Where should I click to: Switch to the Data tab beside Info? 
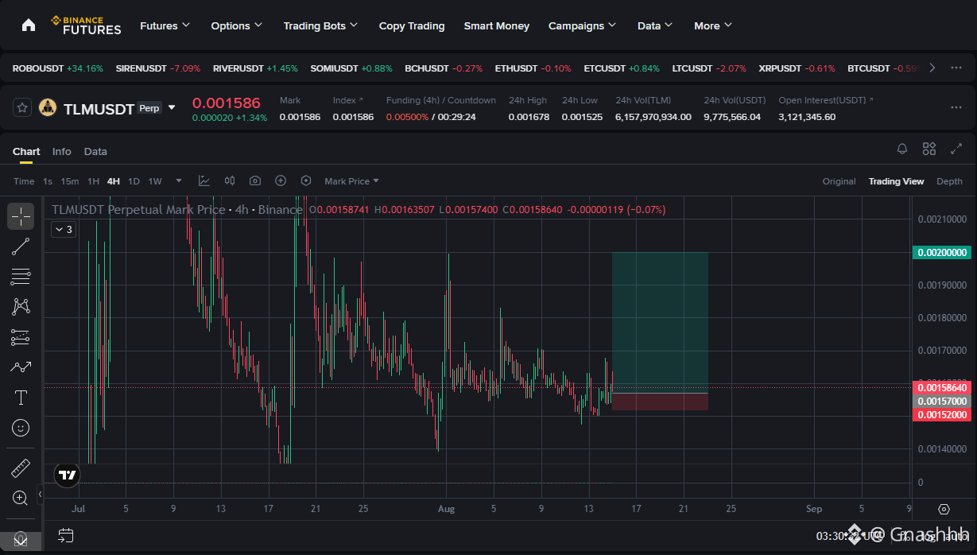[x=95, y=151]
